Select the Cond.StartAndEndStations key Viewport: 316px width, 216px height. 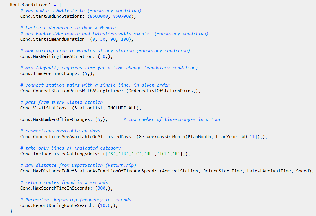click(x=51, y=16)
